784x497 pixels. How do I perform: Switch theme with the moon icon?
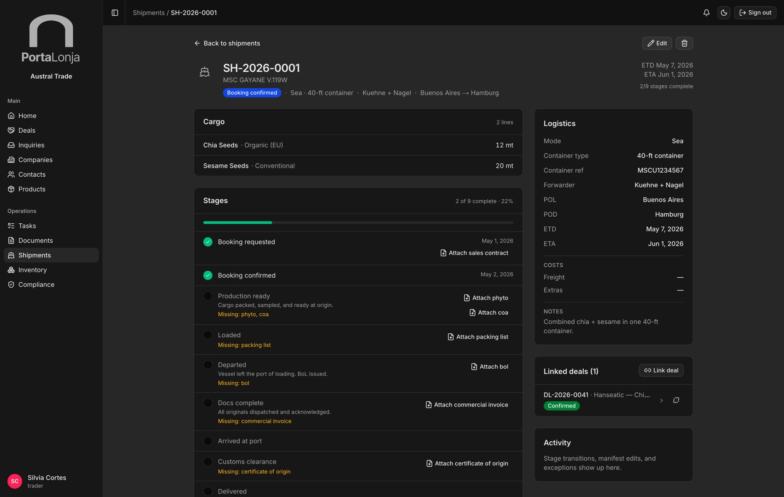(x=724, y=13)
